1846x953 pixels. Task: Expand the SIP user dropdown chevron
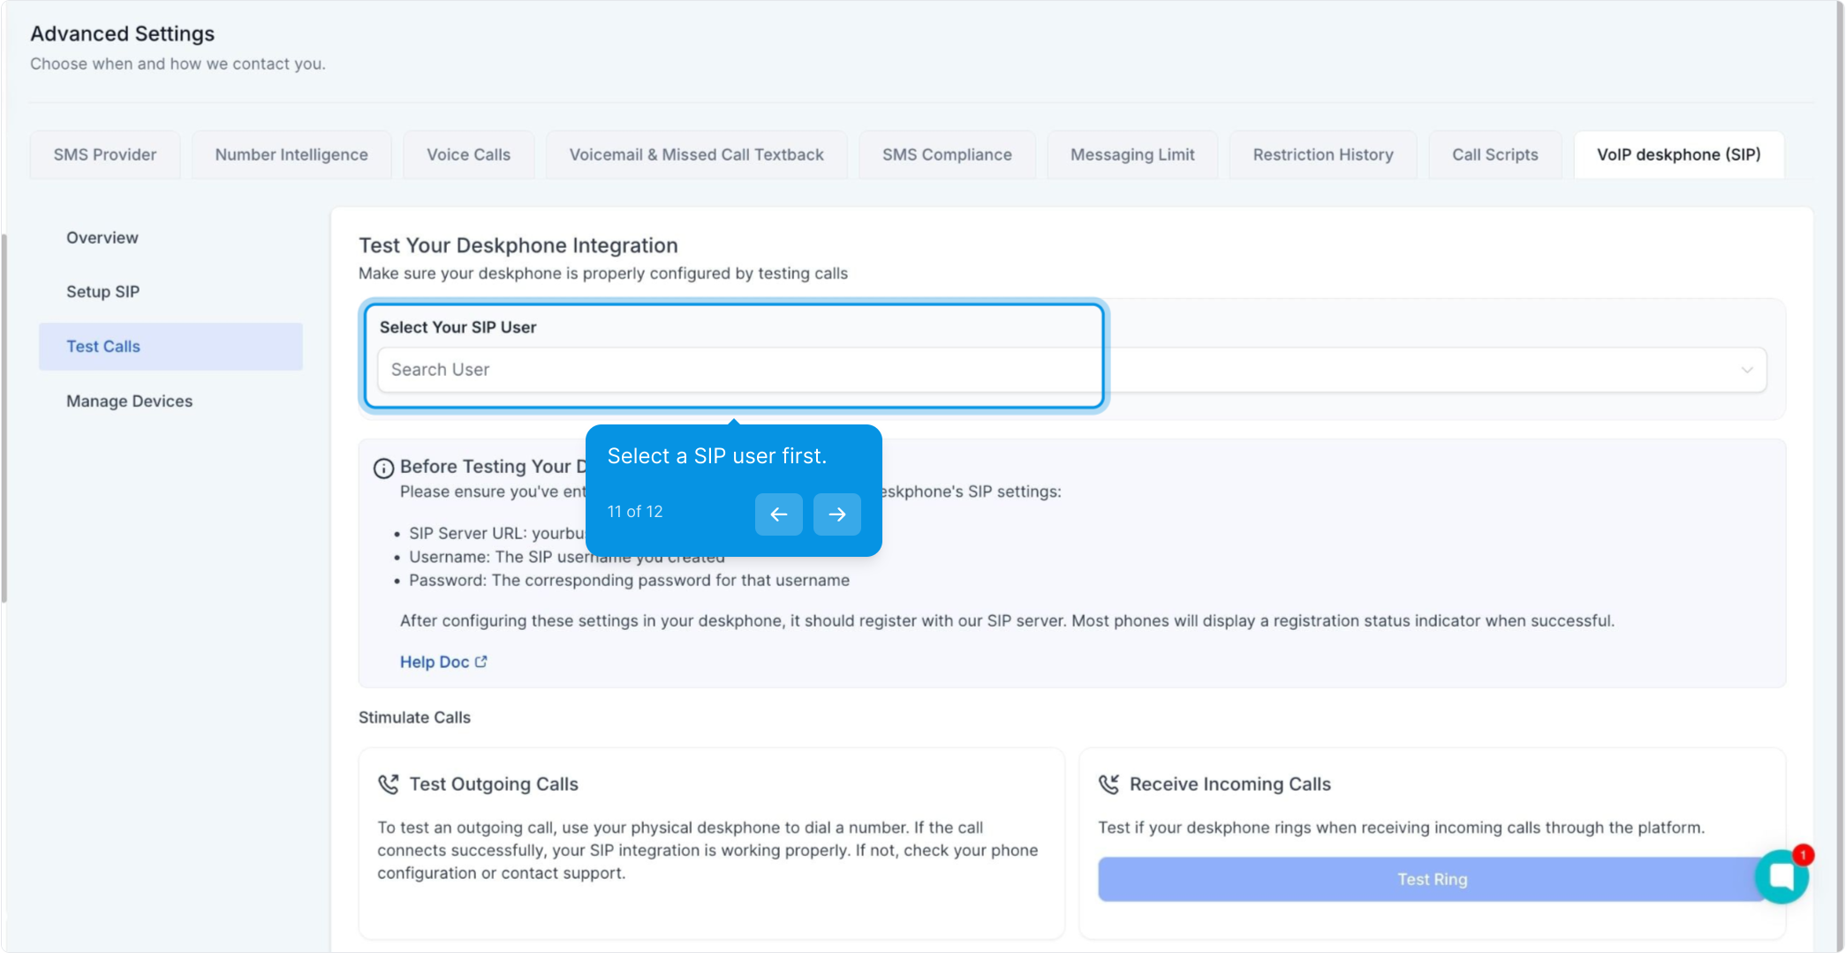1746,370
